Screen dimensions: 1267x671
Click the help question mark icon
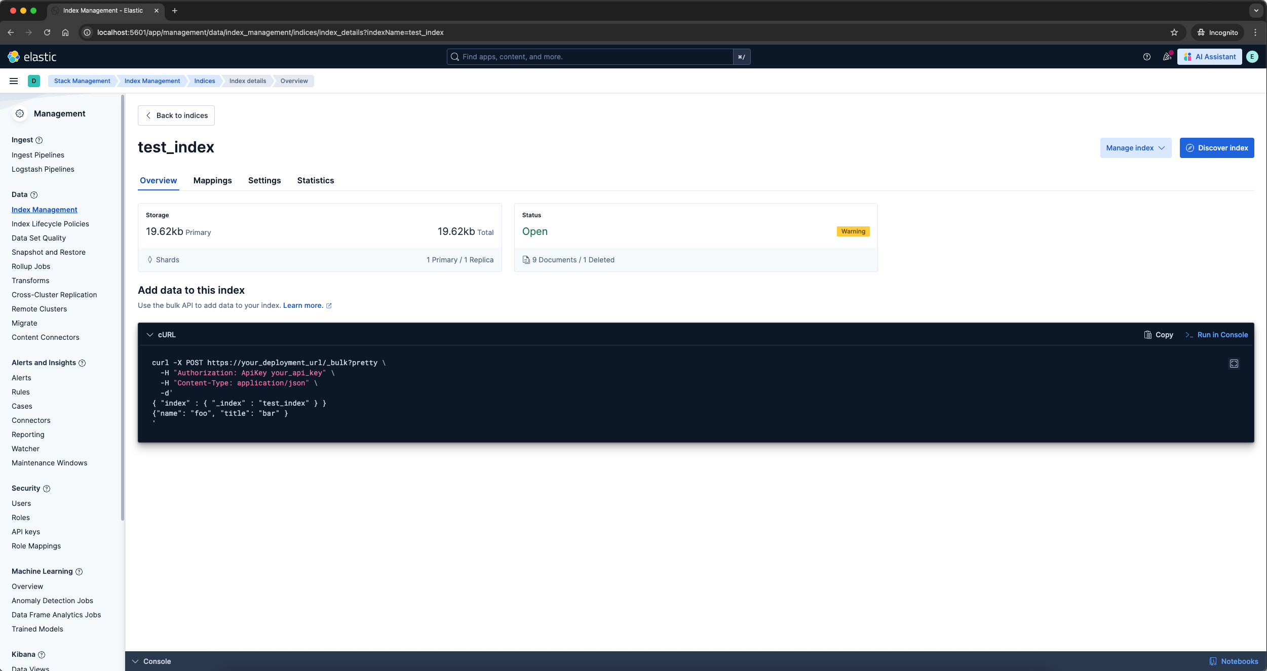(x=1146, y=57)
